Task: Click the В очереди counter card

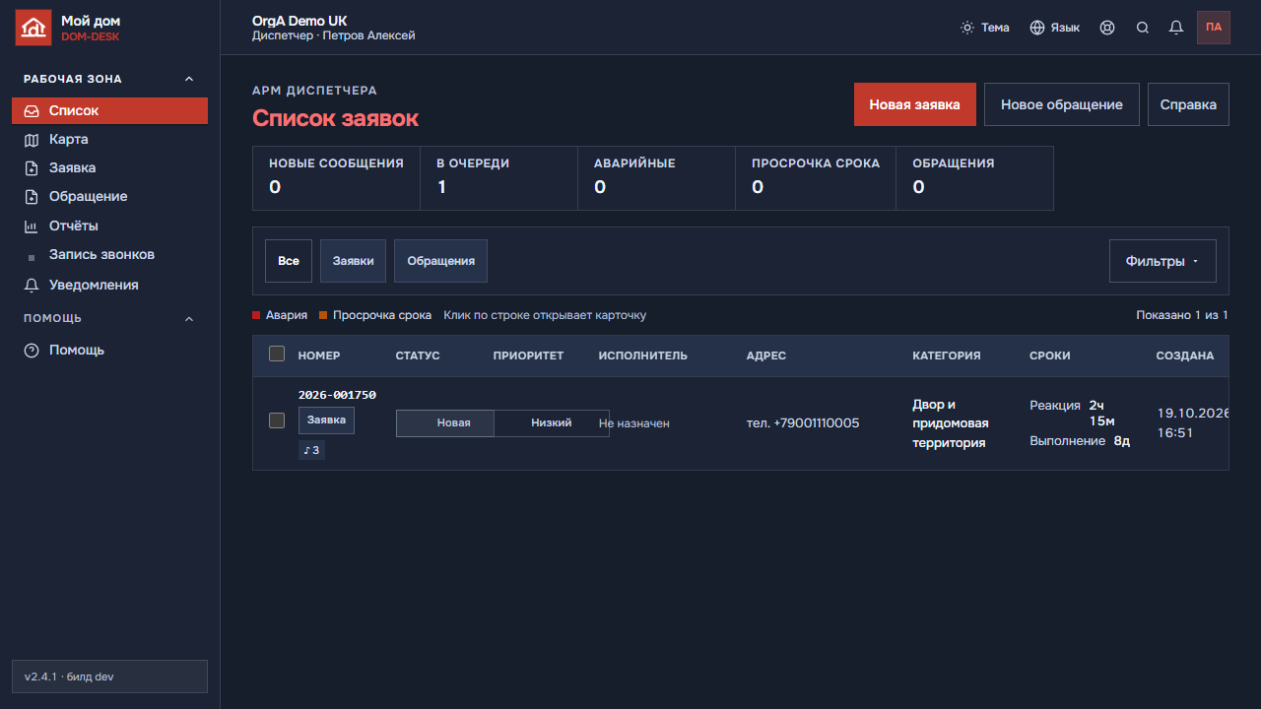Action: click(499, 178)
